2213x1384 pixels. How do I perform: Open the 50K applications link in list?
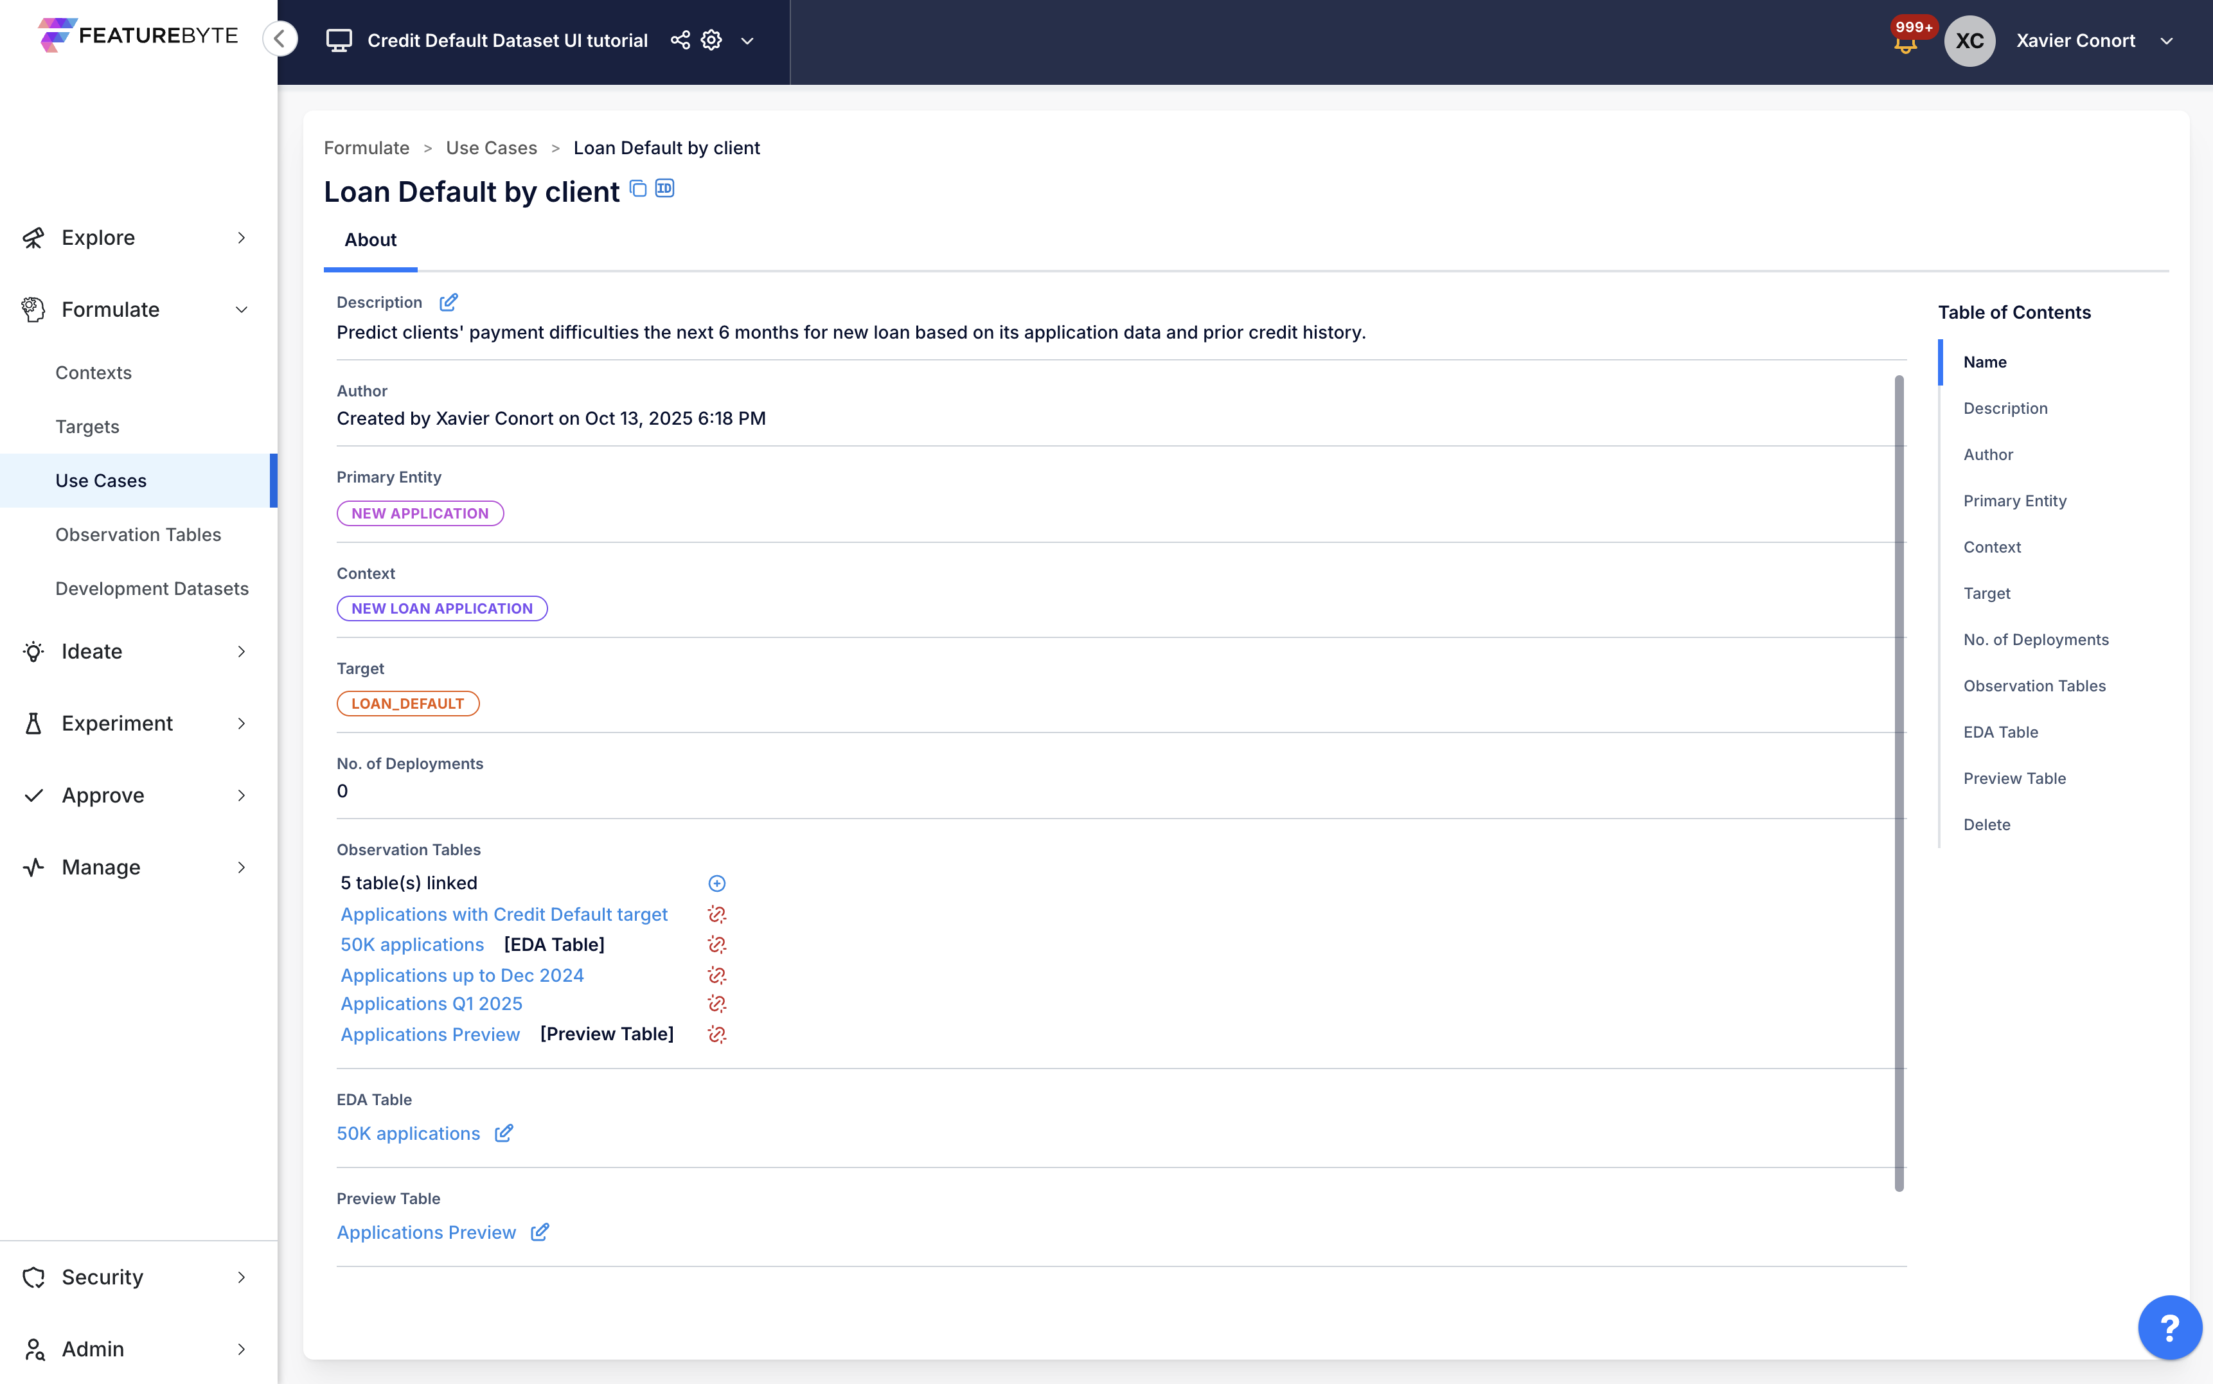click(412, 945)
